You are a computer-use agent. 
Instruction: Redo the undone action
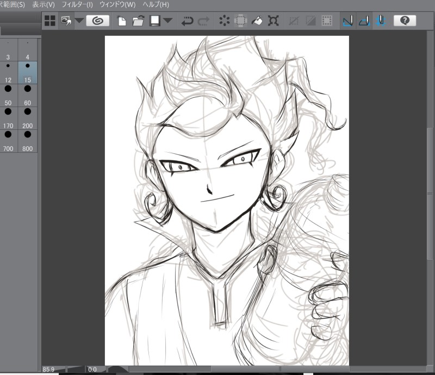pos(203,21)
